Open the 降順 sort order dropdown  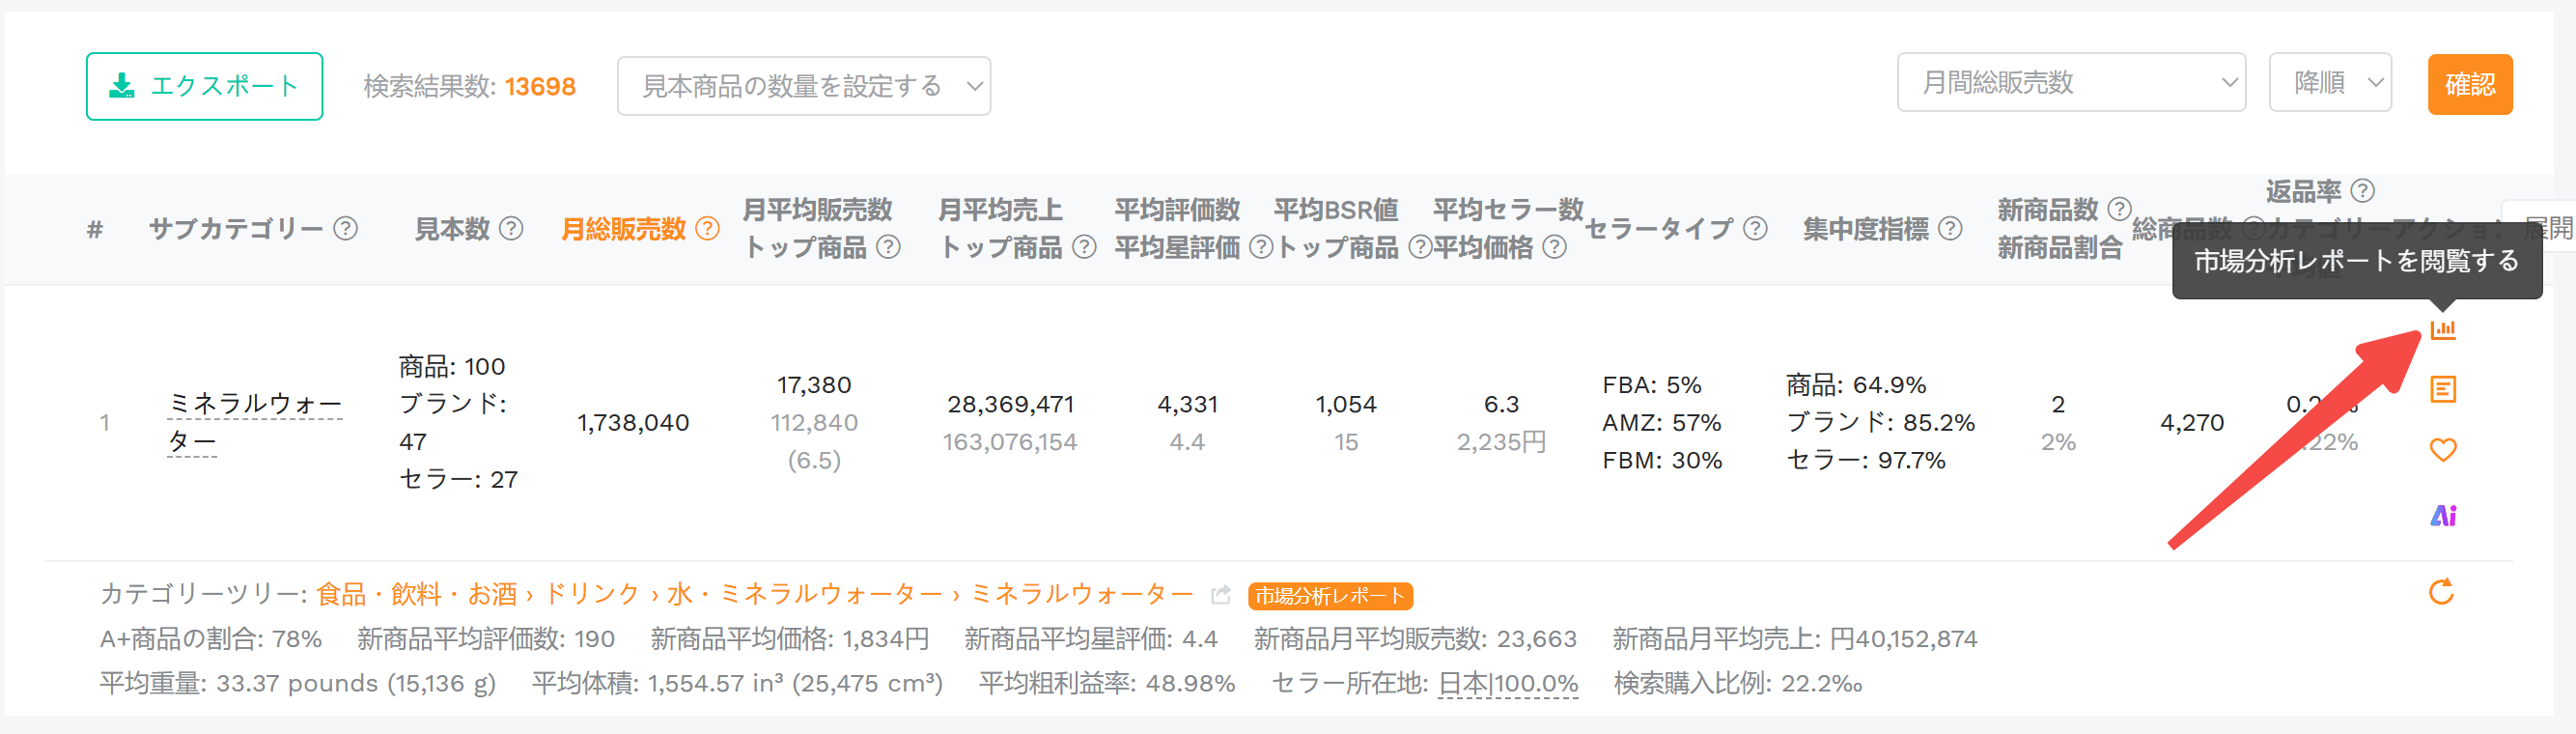pos(2329,83)
